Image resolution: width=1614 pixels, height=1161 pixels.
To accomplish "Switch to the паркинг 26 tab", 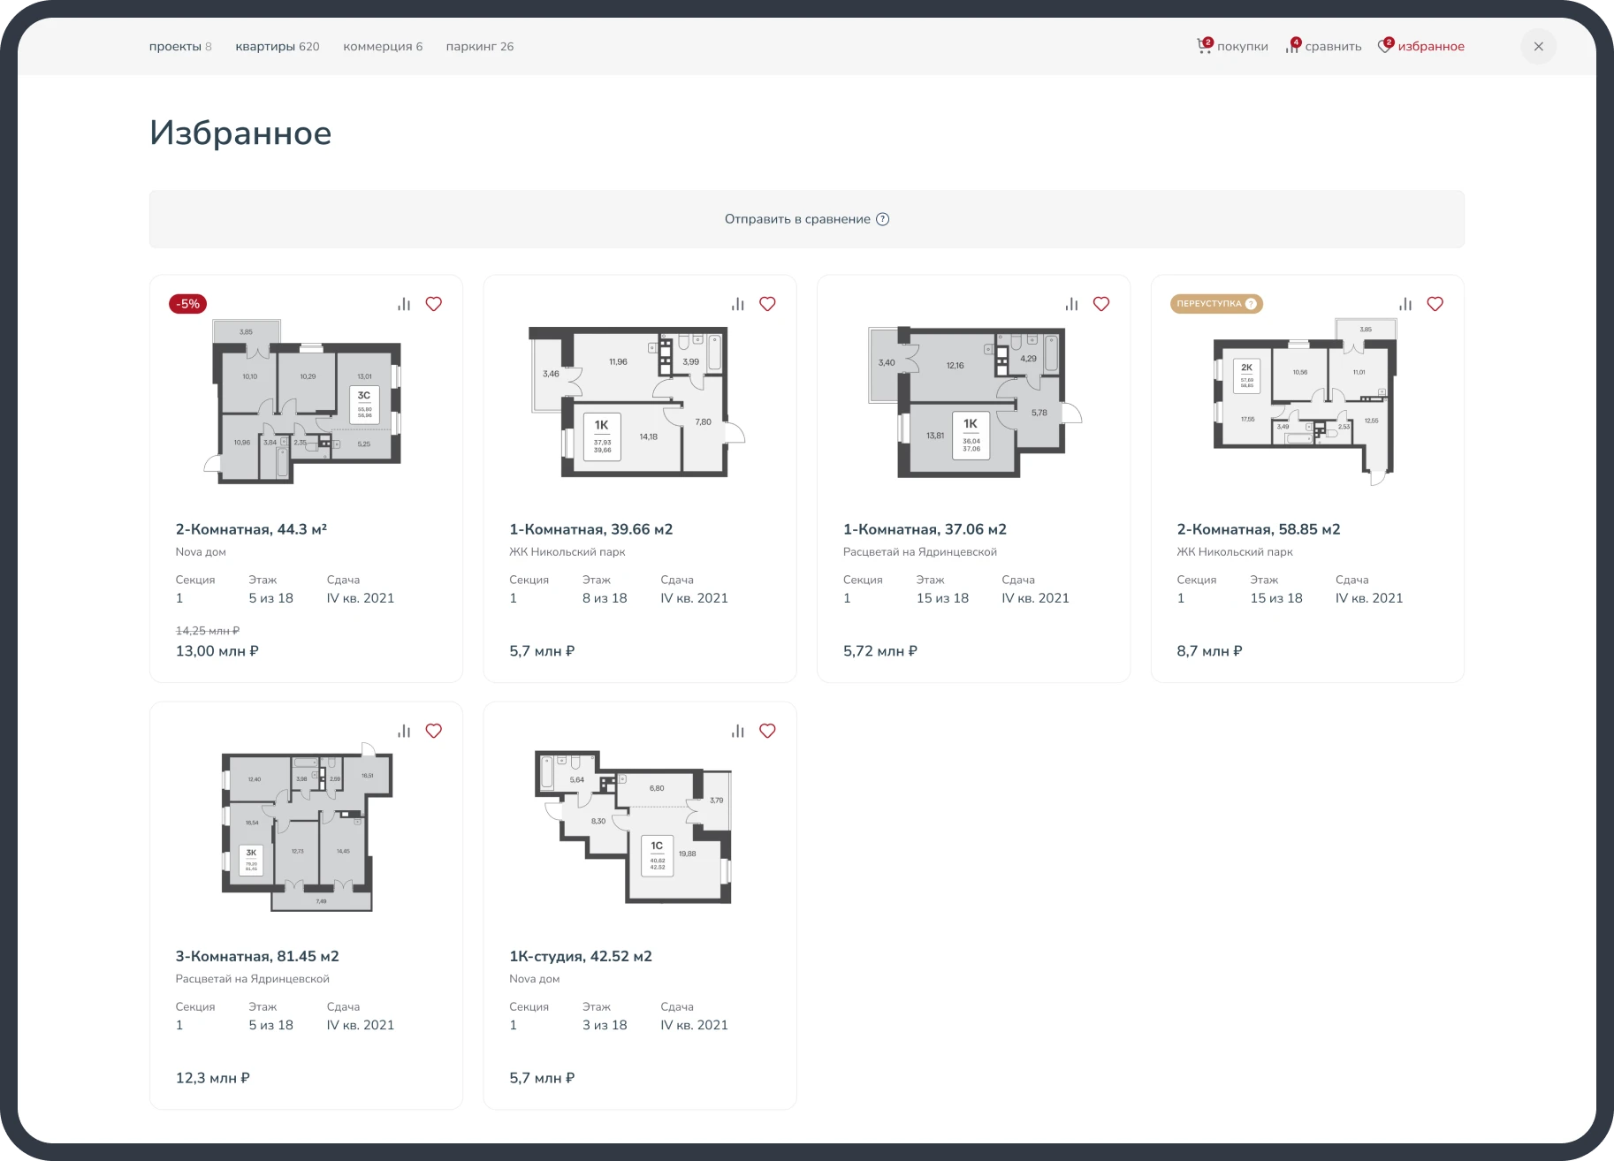I will click(x=480, y=46).
